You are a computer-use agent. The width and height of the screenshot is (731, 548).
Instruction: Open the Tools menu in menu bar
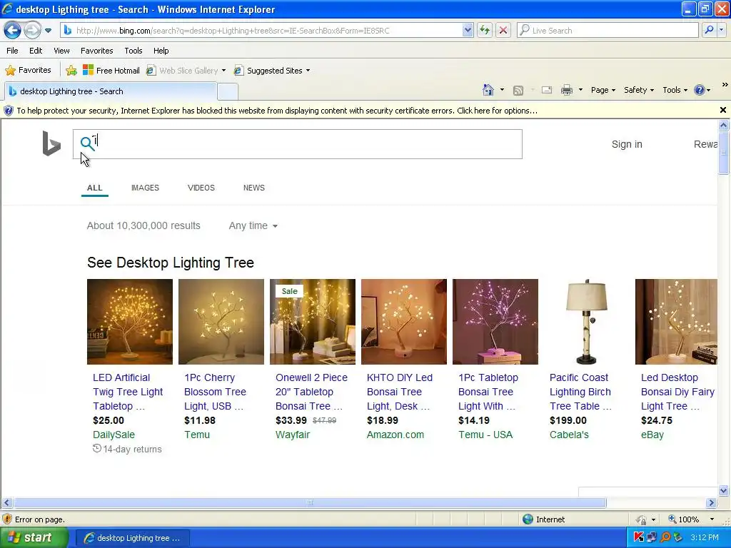point(133,51)
